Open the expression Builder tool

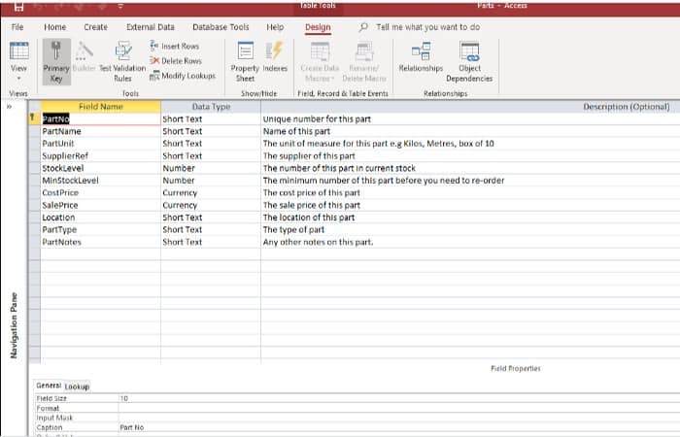85,56
